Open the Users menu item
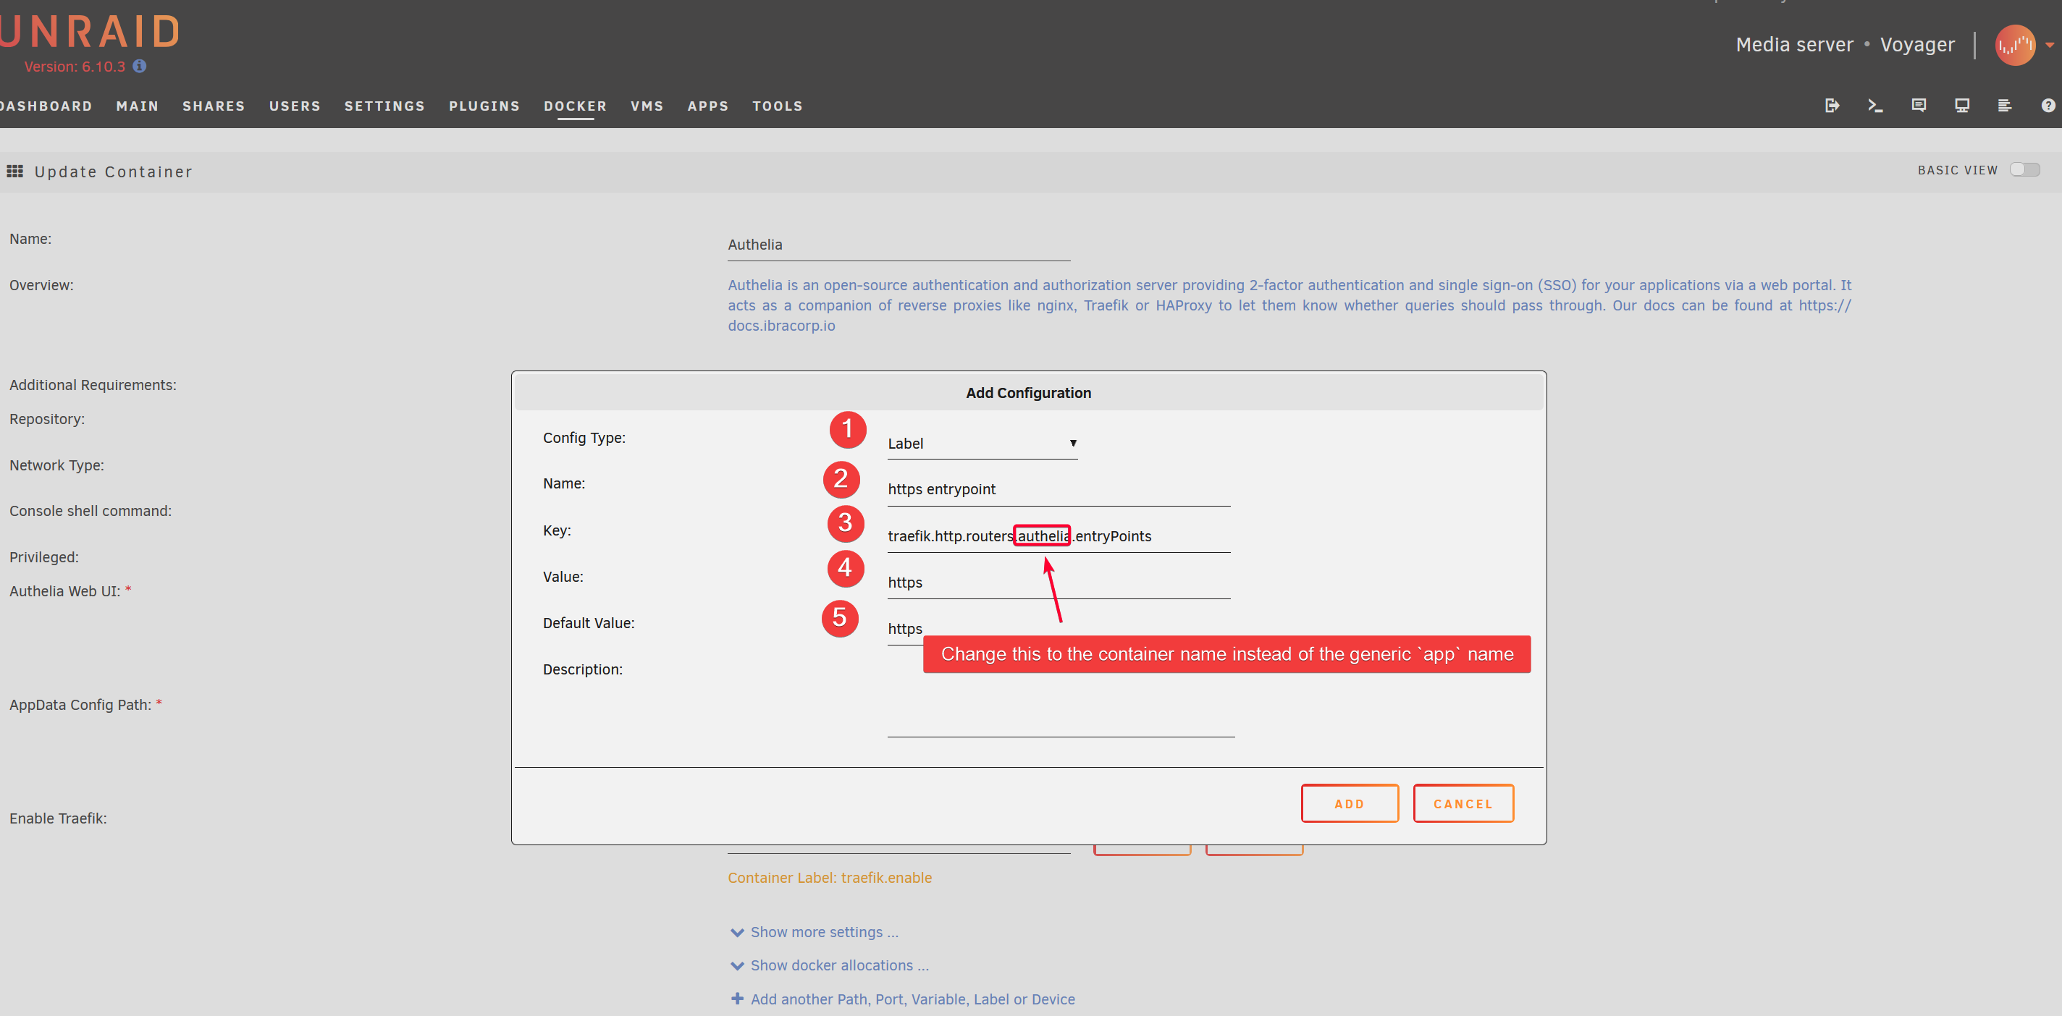 pyautogui.click(x=295, y=106)
